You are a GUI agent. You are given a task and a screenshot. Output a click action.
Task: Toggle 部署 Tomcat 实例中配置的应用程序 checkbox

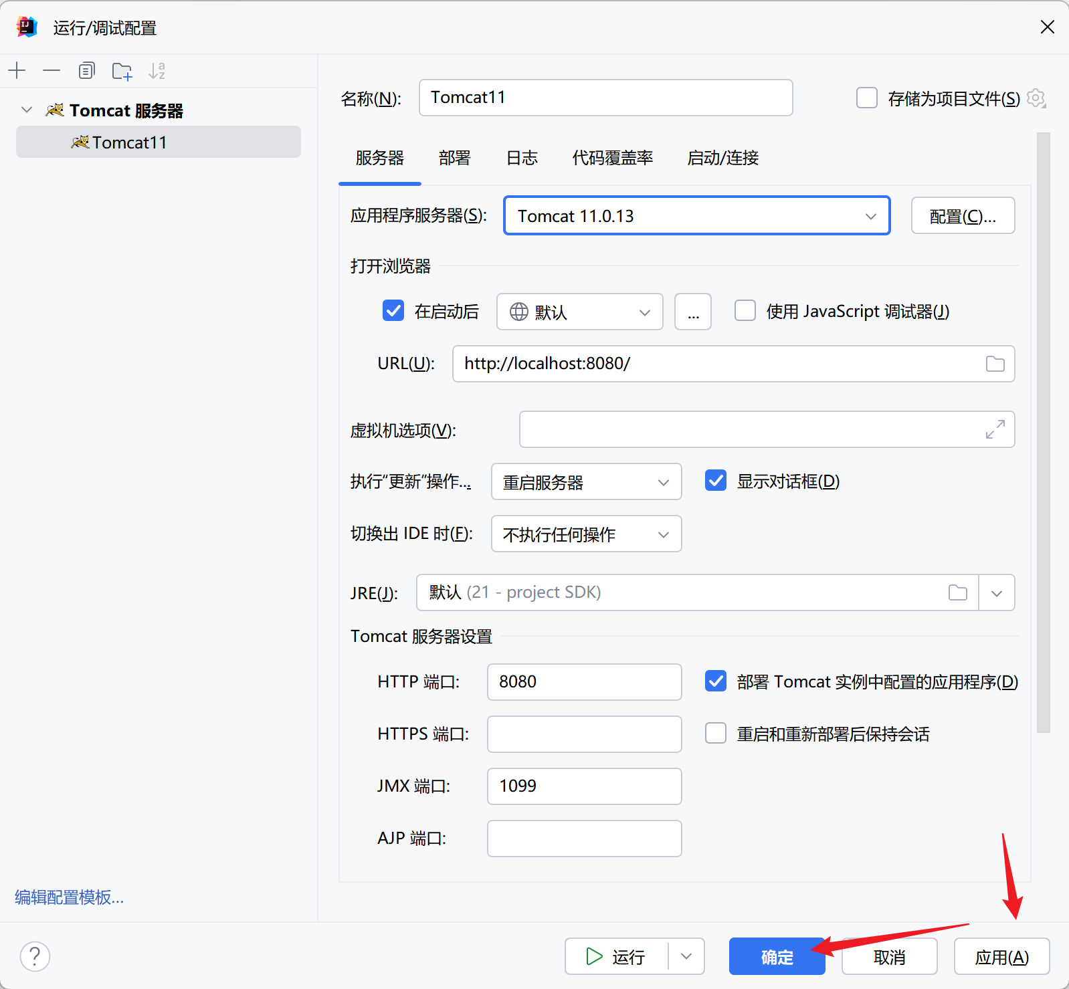pos(716,681)
